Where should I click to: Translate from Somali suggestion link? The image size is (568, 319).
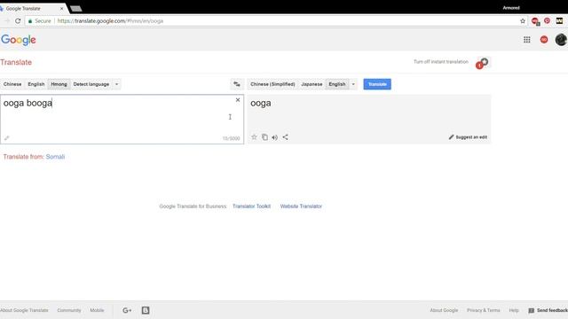pos(55,157)
